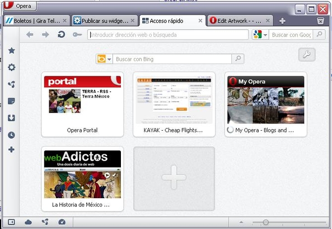Toggle the panels sidebar from status bar
The width and height of the screenshot is (332, 229).
[11, 222]
